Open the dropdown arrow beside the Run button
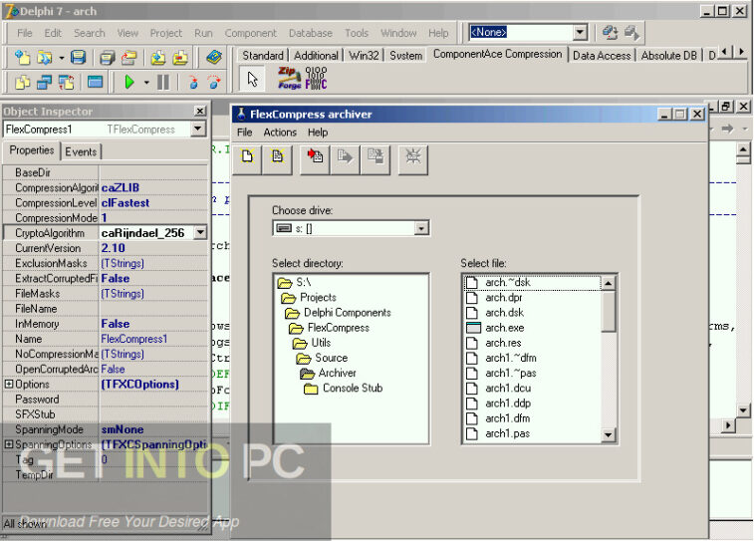The image size is (754, 541). point(146,83)
